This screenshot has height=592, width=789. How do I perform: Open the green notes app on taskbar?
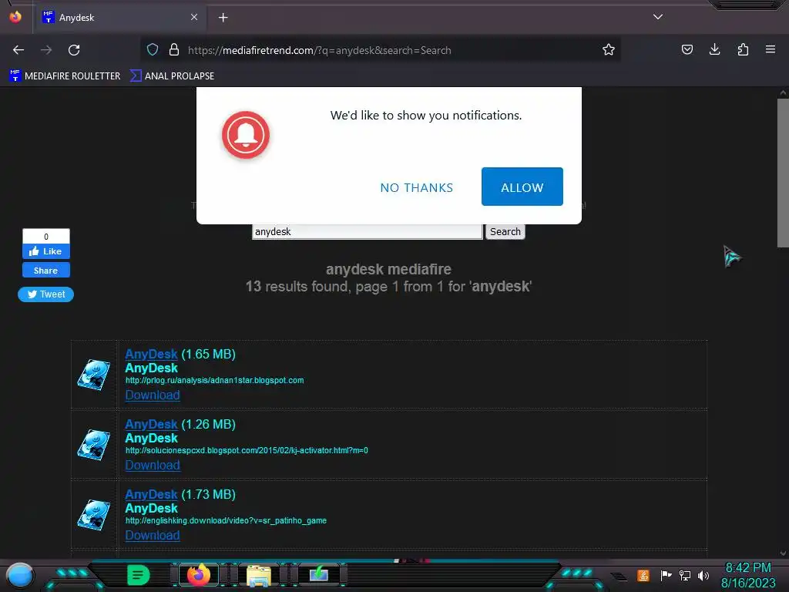tap(138, 575)
